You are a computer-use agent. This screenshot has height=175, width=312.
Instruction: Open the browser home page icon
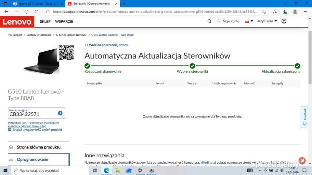pos(36,12)
